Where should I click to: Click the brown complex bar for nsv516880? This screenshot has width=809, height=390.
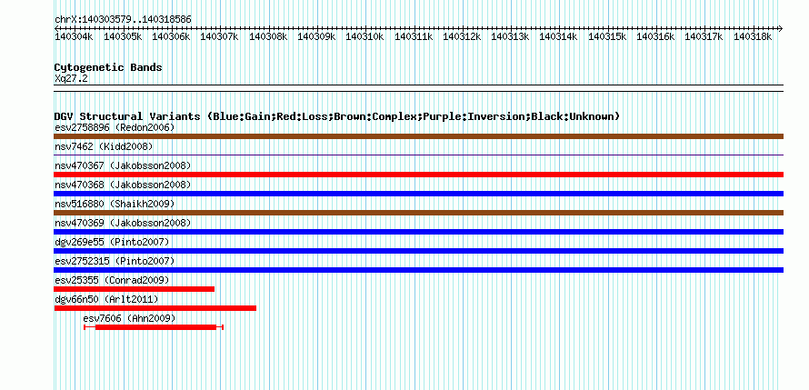point(418,213)
